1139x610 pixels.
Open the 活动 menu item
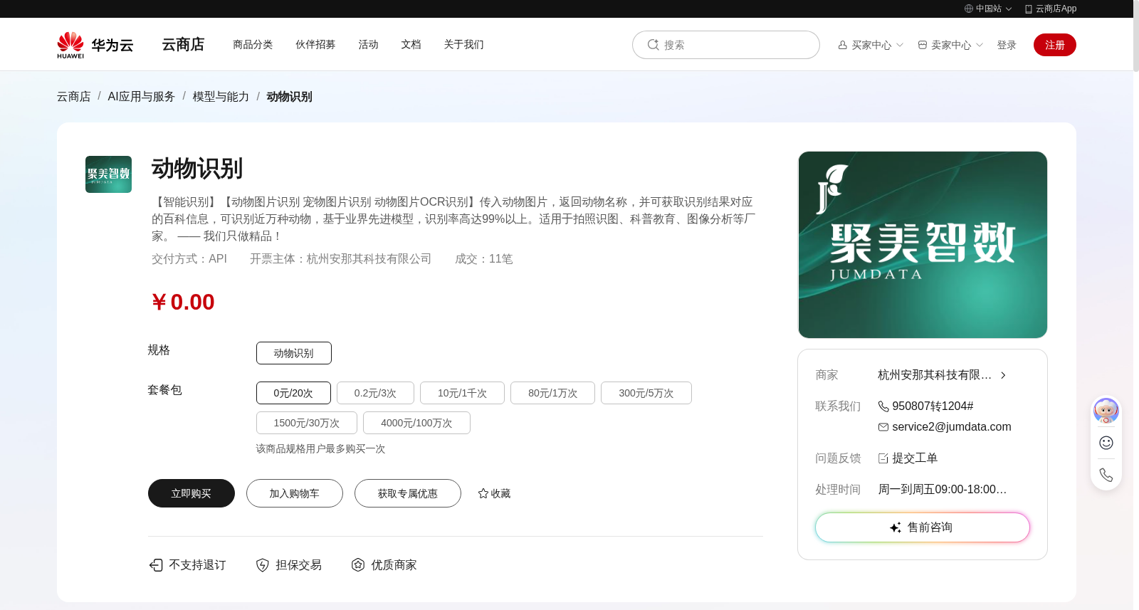(368, 44)
